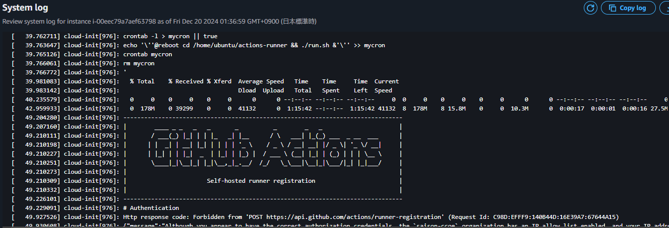Select the 'System log' heading
669x228 pixels.
click(25, 8)
